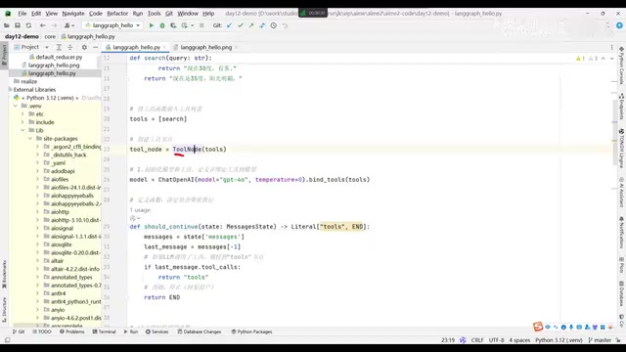Save all files with the disk icon

[x=18, y=25]
